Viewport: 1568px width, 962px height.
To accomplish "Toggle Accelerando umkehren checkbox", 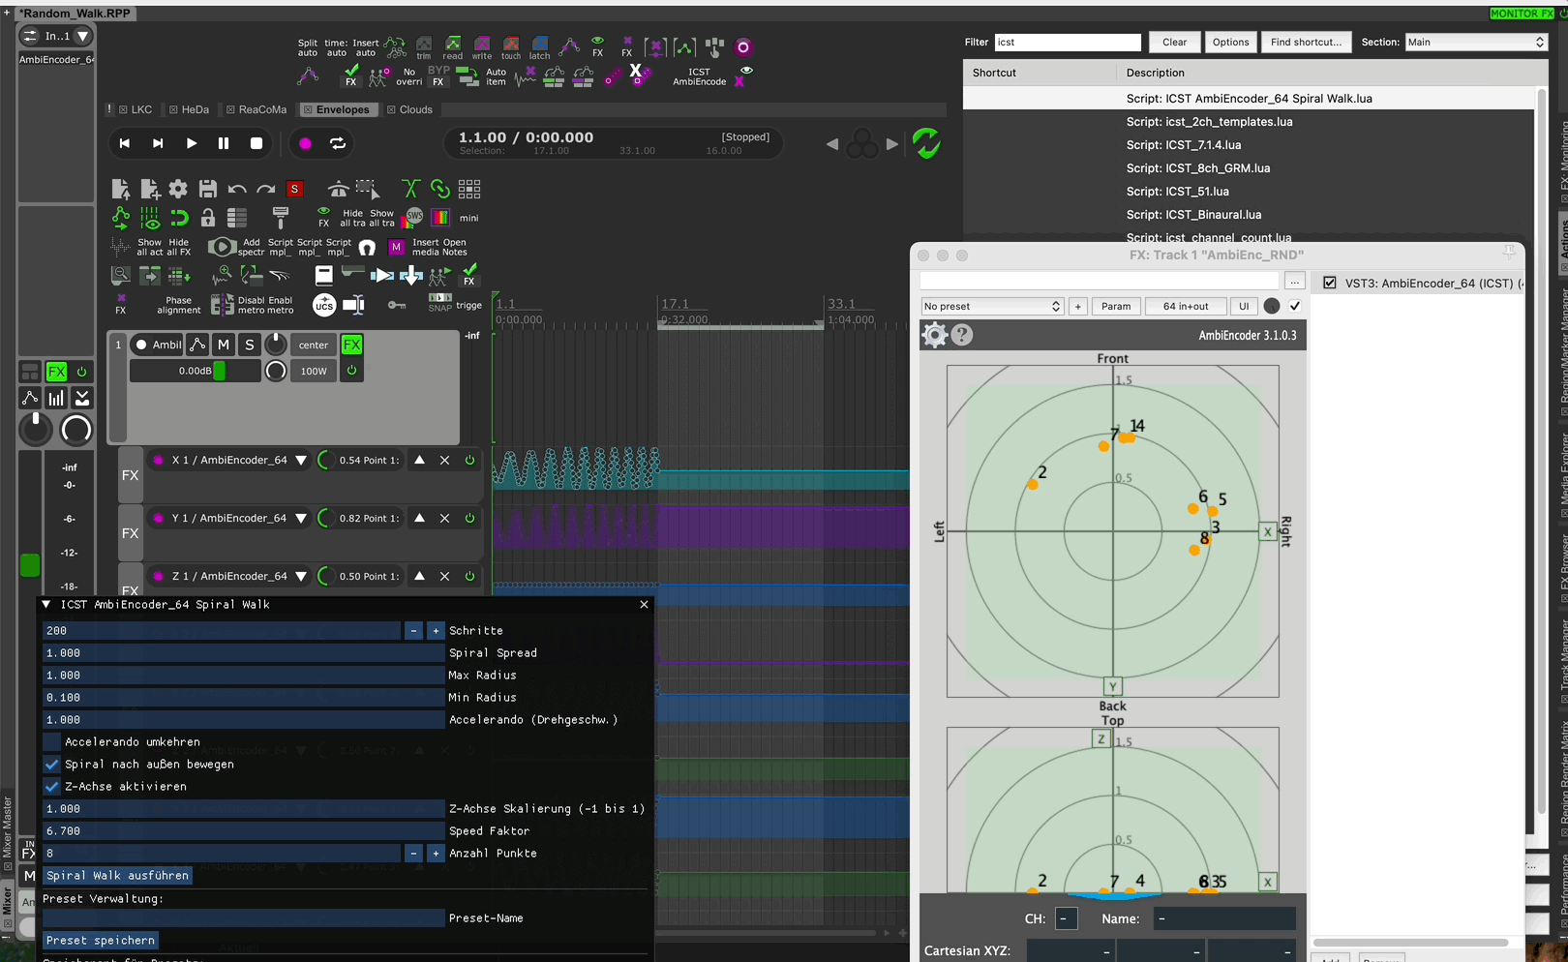I will 52,742.
